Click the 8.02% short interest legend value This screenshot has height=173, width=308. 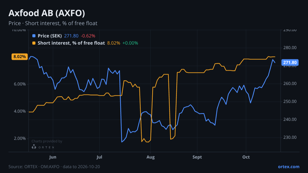click(x=114, y=43)
